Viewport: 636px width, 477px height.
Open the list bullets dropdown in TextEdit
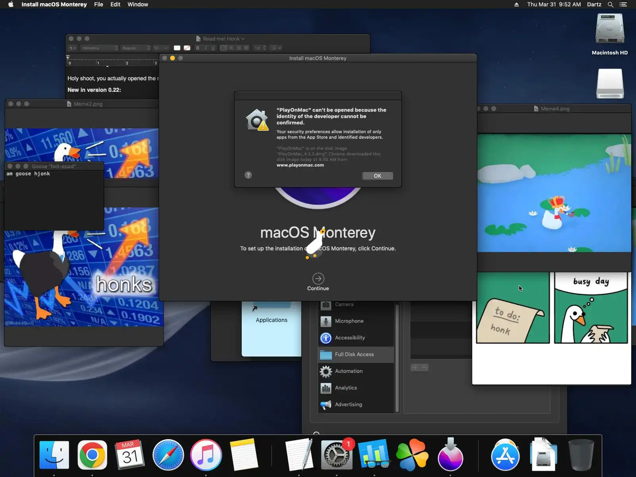(276, 48)
